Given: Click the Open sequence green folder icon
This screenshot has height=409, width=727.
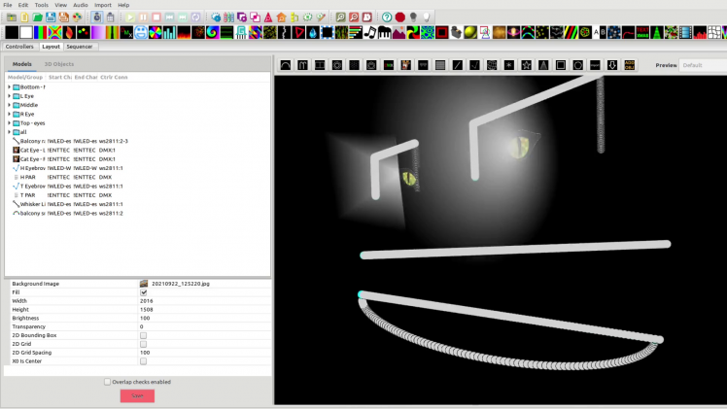Looking at the screenshot, I should click(38, 17).
